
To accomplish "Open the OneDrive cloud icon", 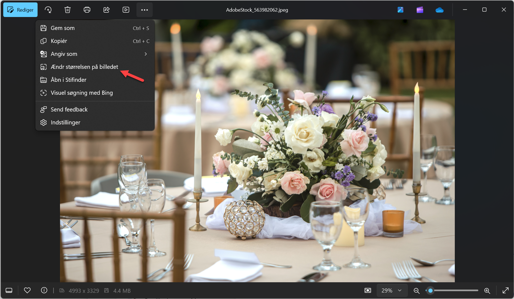I will (x=439, y=10).
